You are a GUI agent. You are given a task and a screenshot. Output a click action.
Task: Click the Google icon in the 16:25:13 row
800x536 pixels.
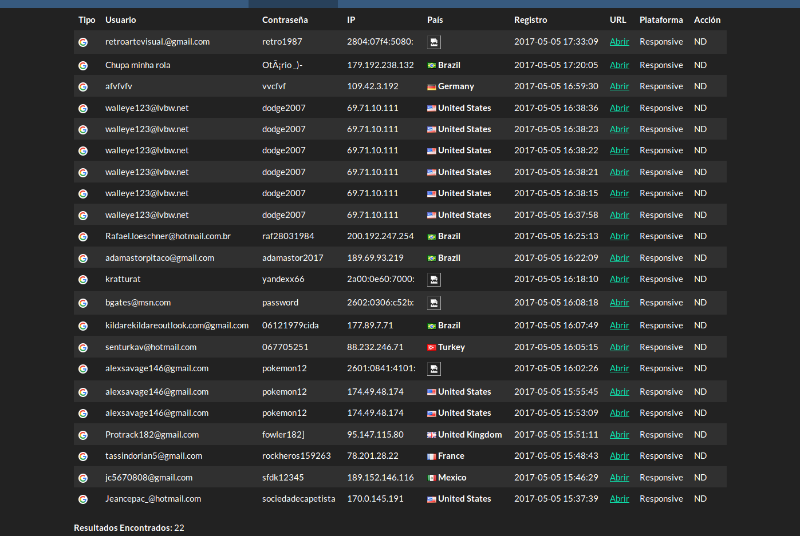[83, 237]
